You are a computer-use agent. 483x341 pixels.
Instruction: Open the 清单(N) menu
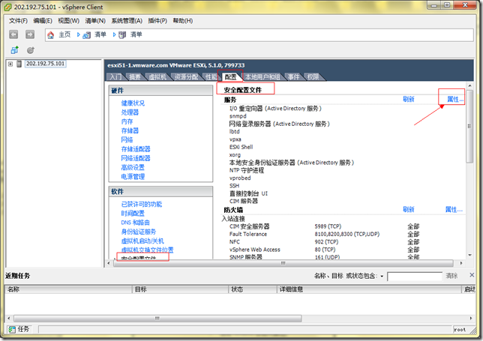tap(95, 21)
